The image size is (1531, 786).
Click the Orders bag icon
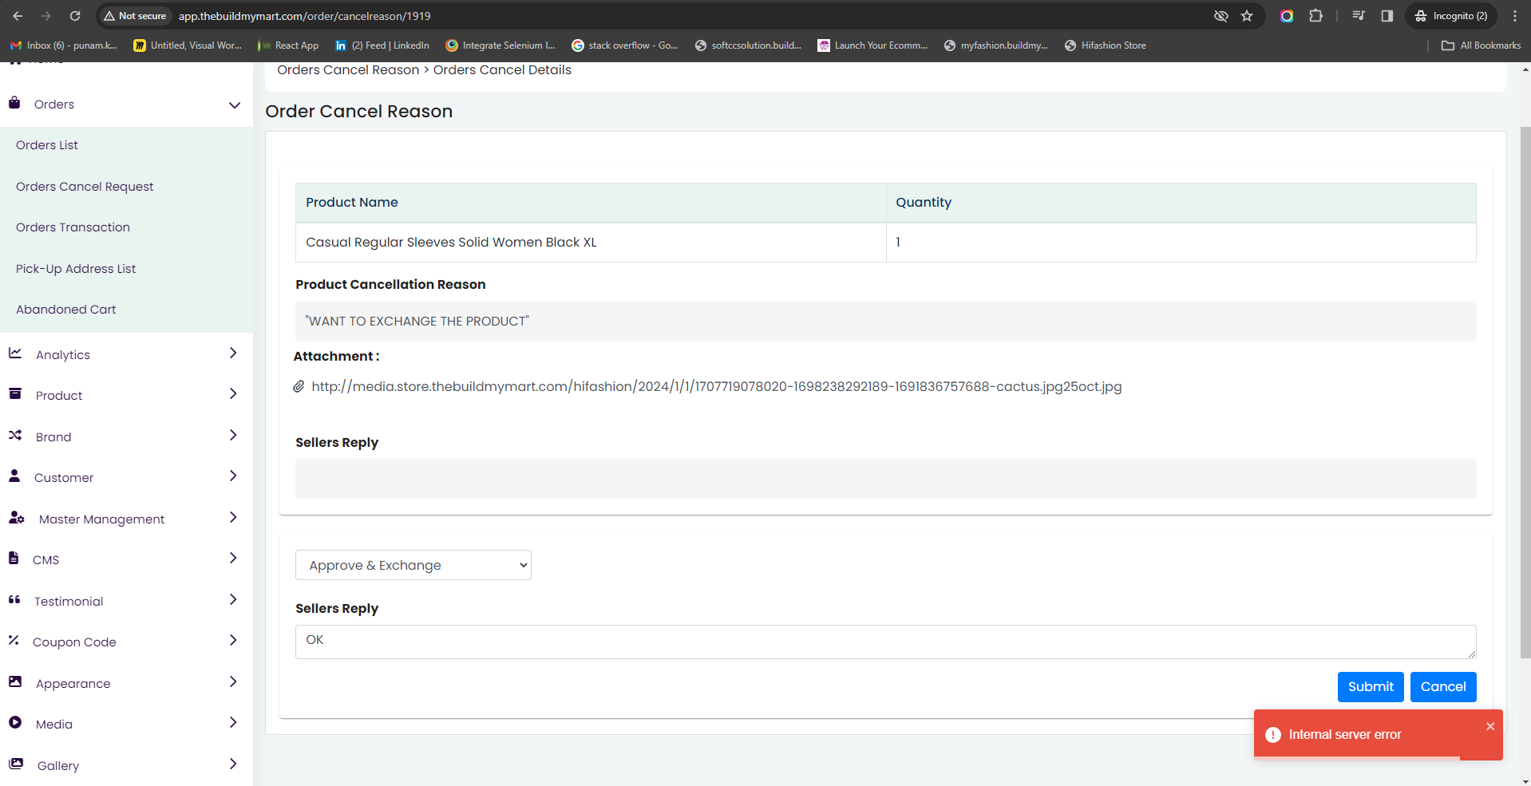[14, 103]
